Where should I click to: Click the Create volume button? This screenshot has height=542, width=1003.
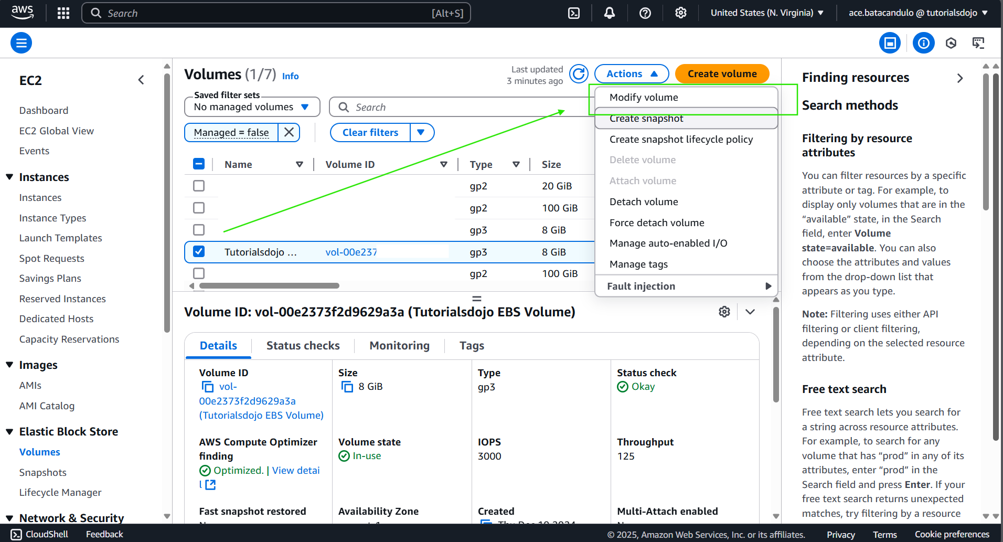(722, 74)
